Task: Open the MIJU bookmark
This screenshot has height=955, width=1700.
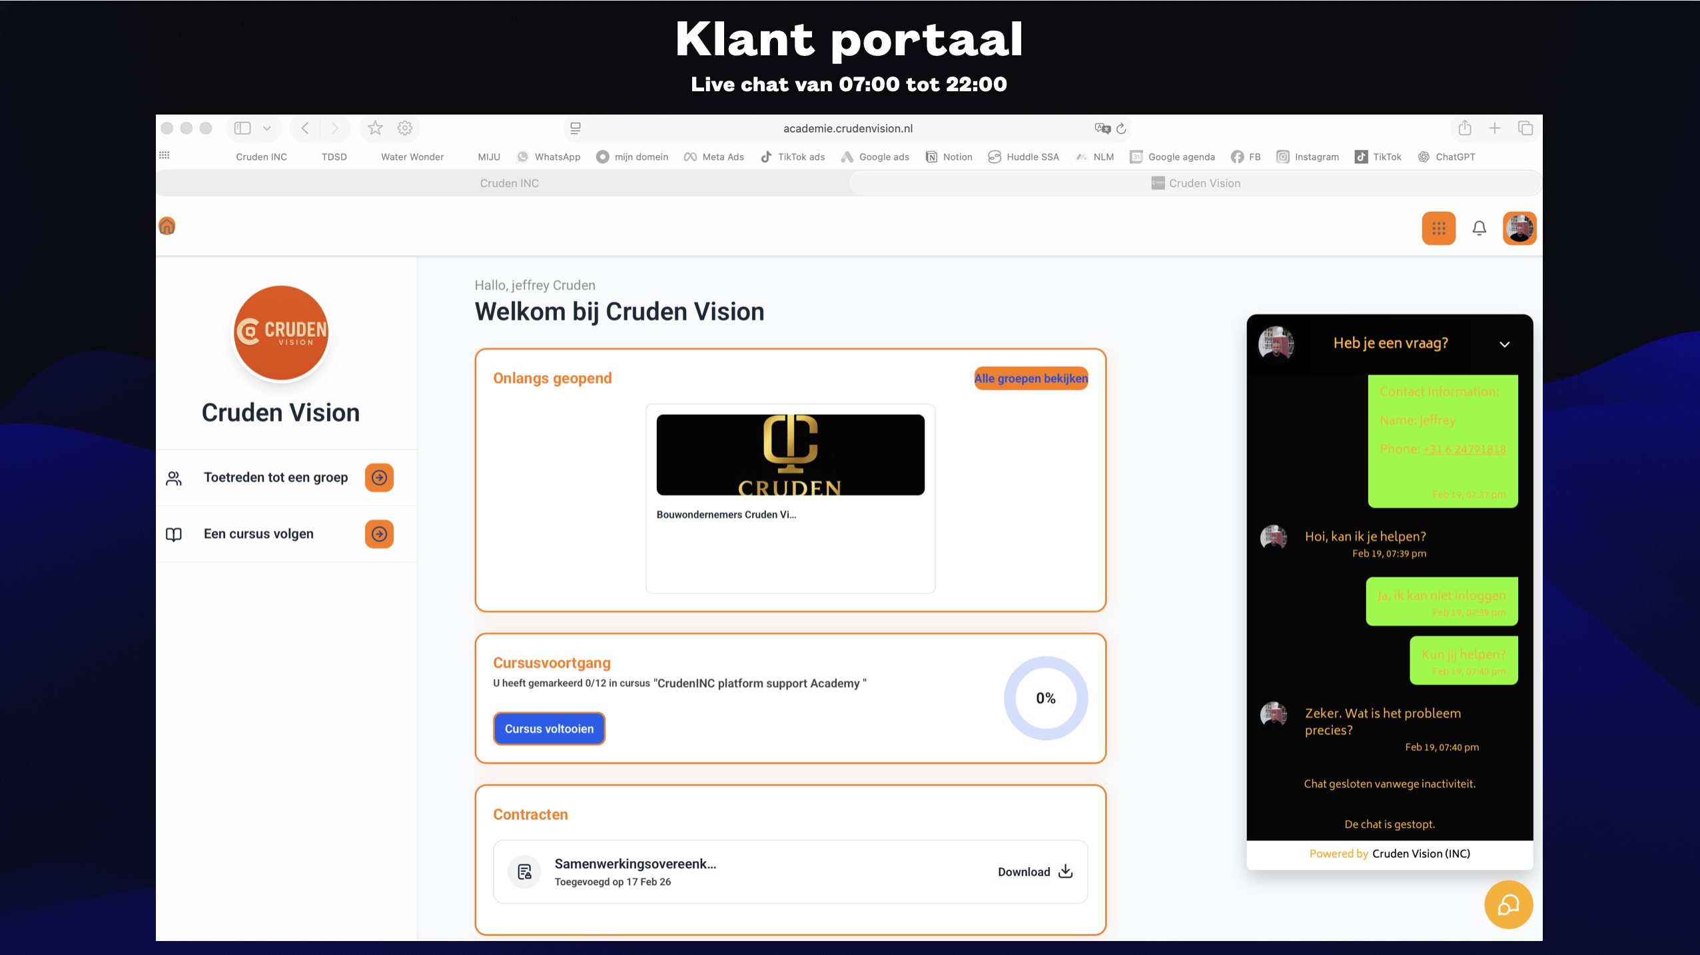Action: point(489,157)
